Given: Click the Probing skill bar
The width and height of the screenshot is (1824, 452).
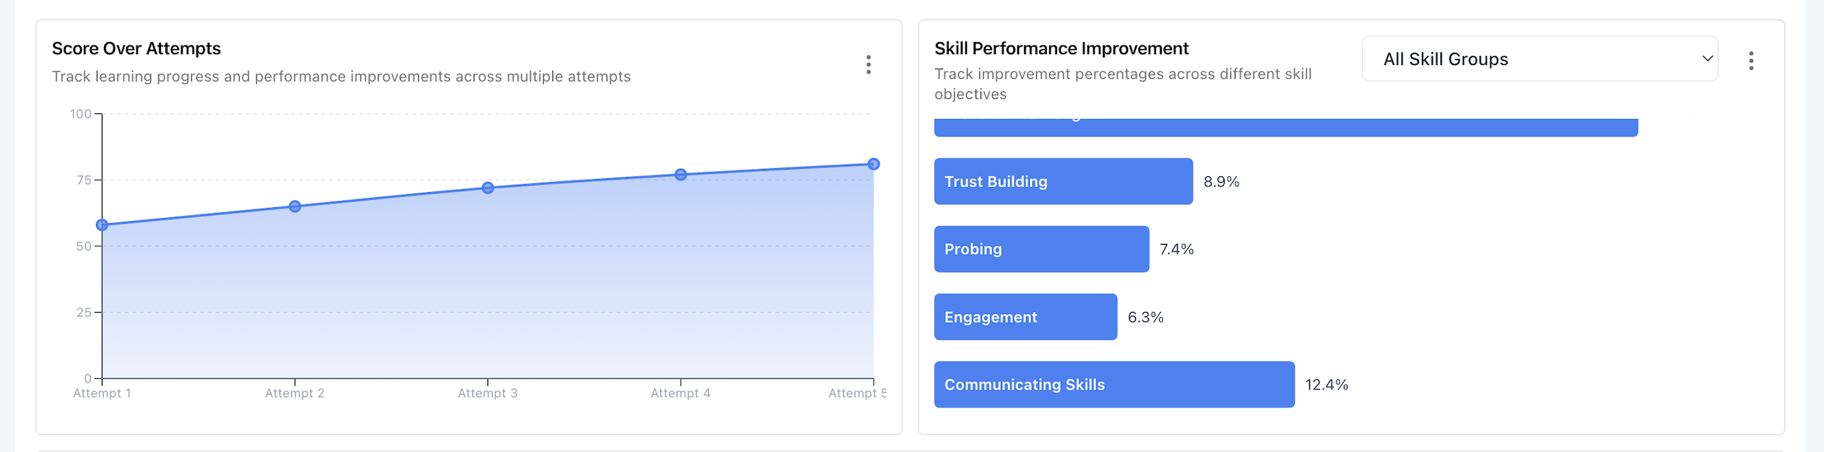Looking at the screenshot, I should (1041, 249).
